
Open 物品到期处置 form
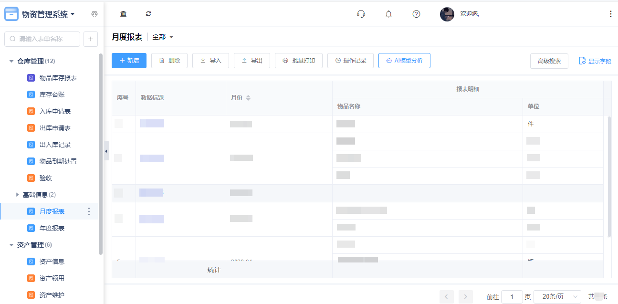pos(58,161)
